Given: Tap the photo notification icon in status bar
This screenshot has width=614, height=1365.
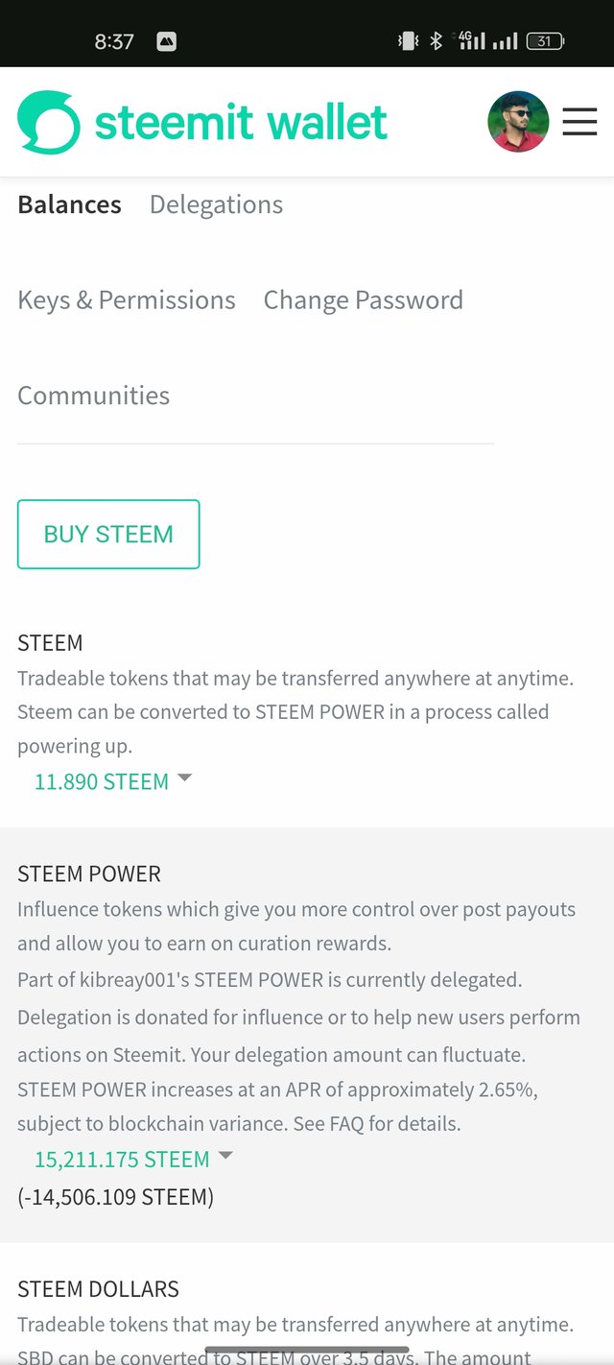Looking at the screenshot, I should pyautogui.click(x=166, y=41).
